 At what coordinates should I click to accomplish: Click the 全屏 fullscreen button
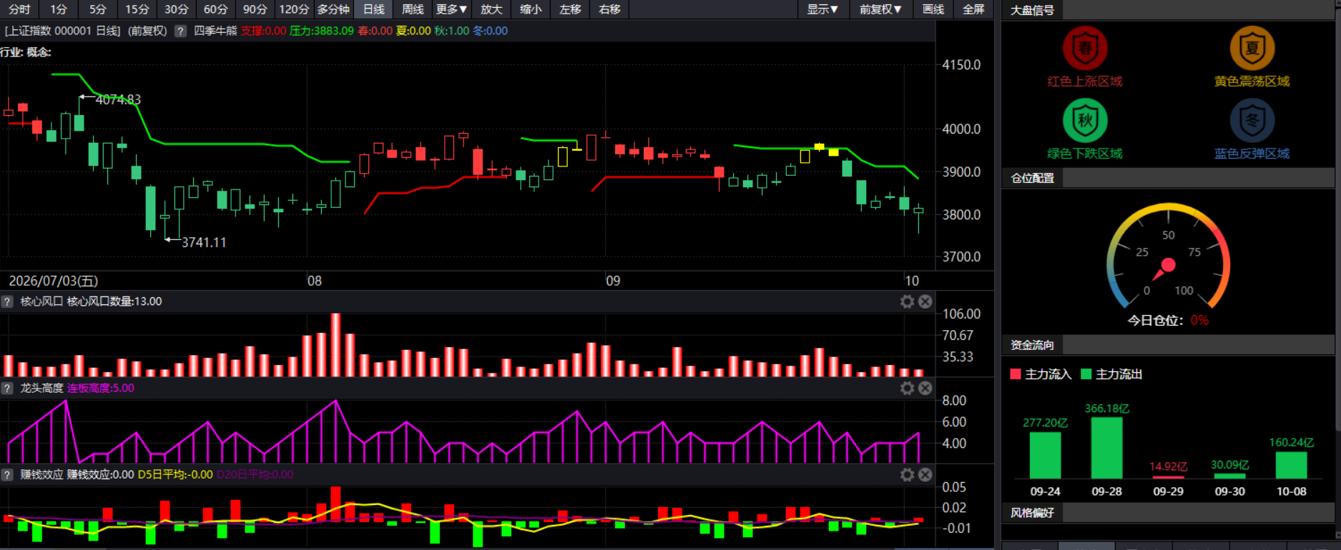(x=973, y=9)
